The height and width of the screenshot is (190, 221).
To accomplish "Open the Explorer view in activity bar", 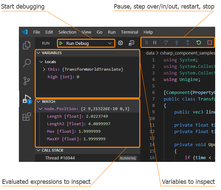I will [x=26, y=46].
